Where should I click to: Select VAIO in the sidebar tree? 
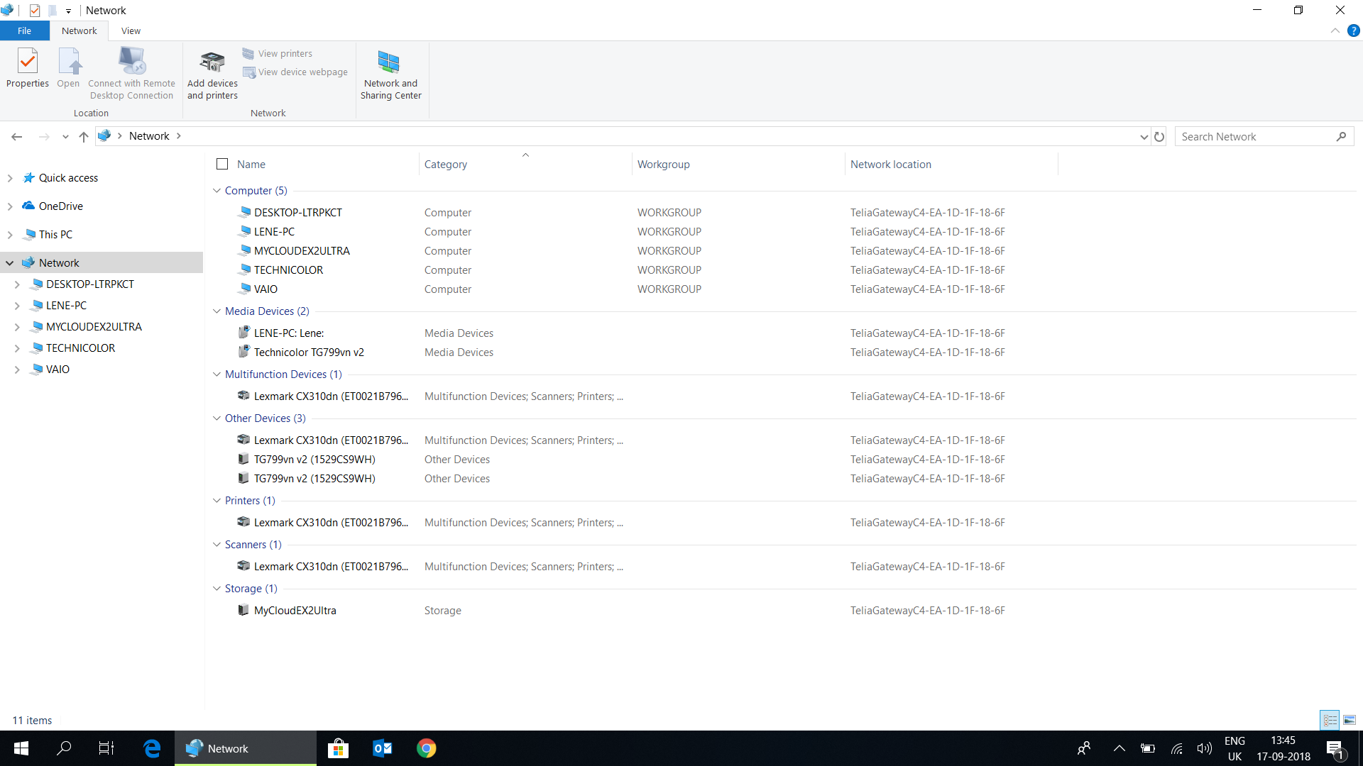[58, 370]
